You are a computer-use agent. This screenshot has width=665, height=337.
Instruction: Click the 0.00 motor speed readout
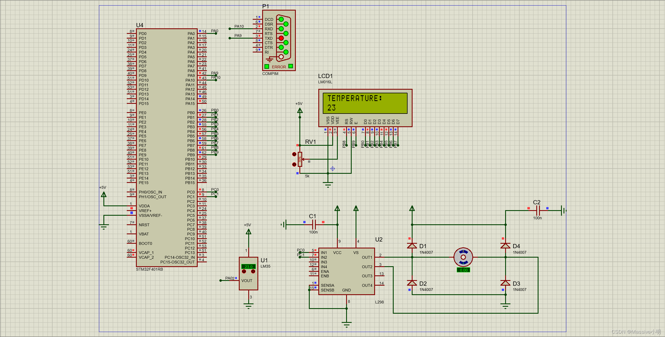click(x=463, y=270)
